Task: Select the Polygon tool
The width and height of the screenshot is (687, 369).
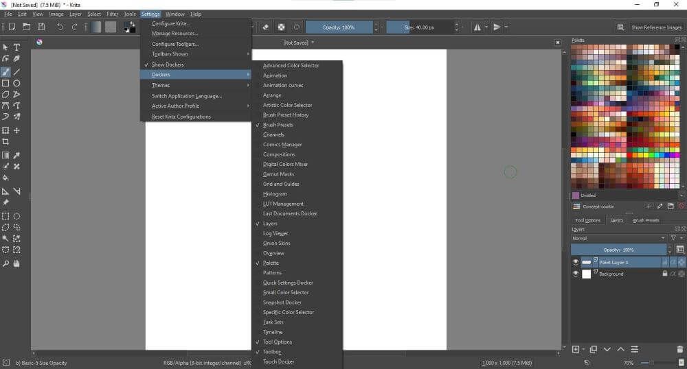Action: coord(5,95)
